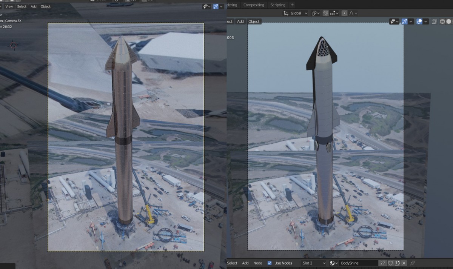Switch to the Compositing workspace tab
This screenshot has width=453, height=269.
pos(254,5)
